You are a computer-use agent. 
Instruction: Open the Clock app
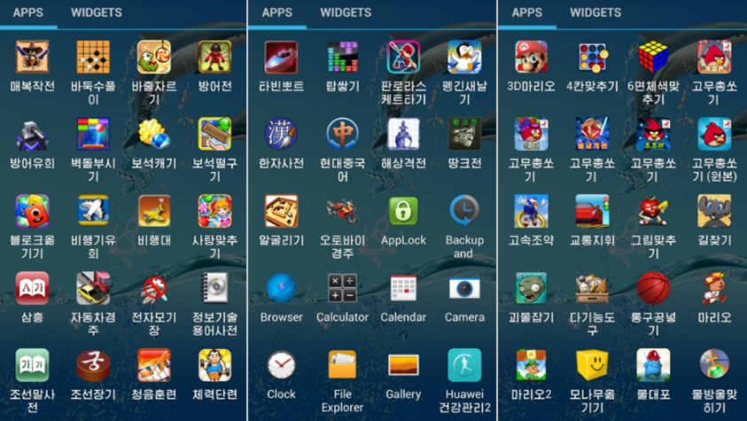(281, 365)
